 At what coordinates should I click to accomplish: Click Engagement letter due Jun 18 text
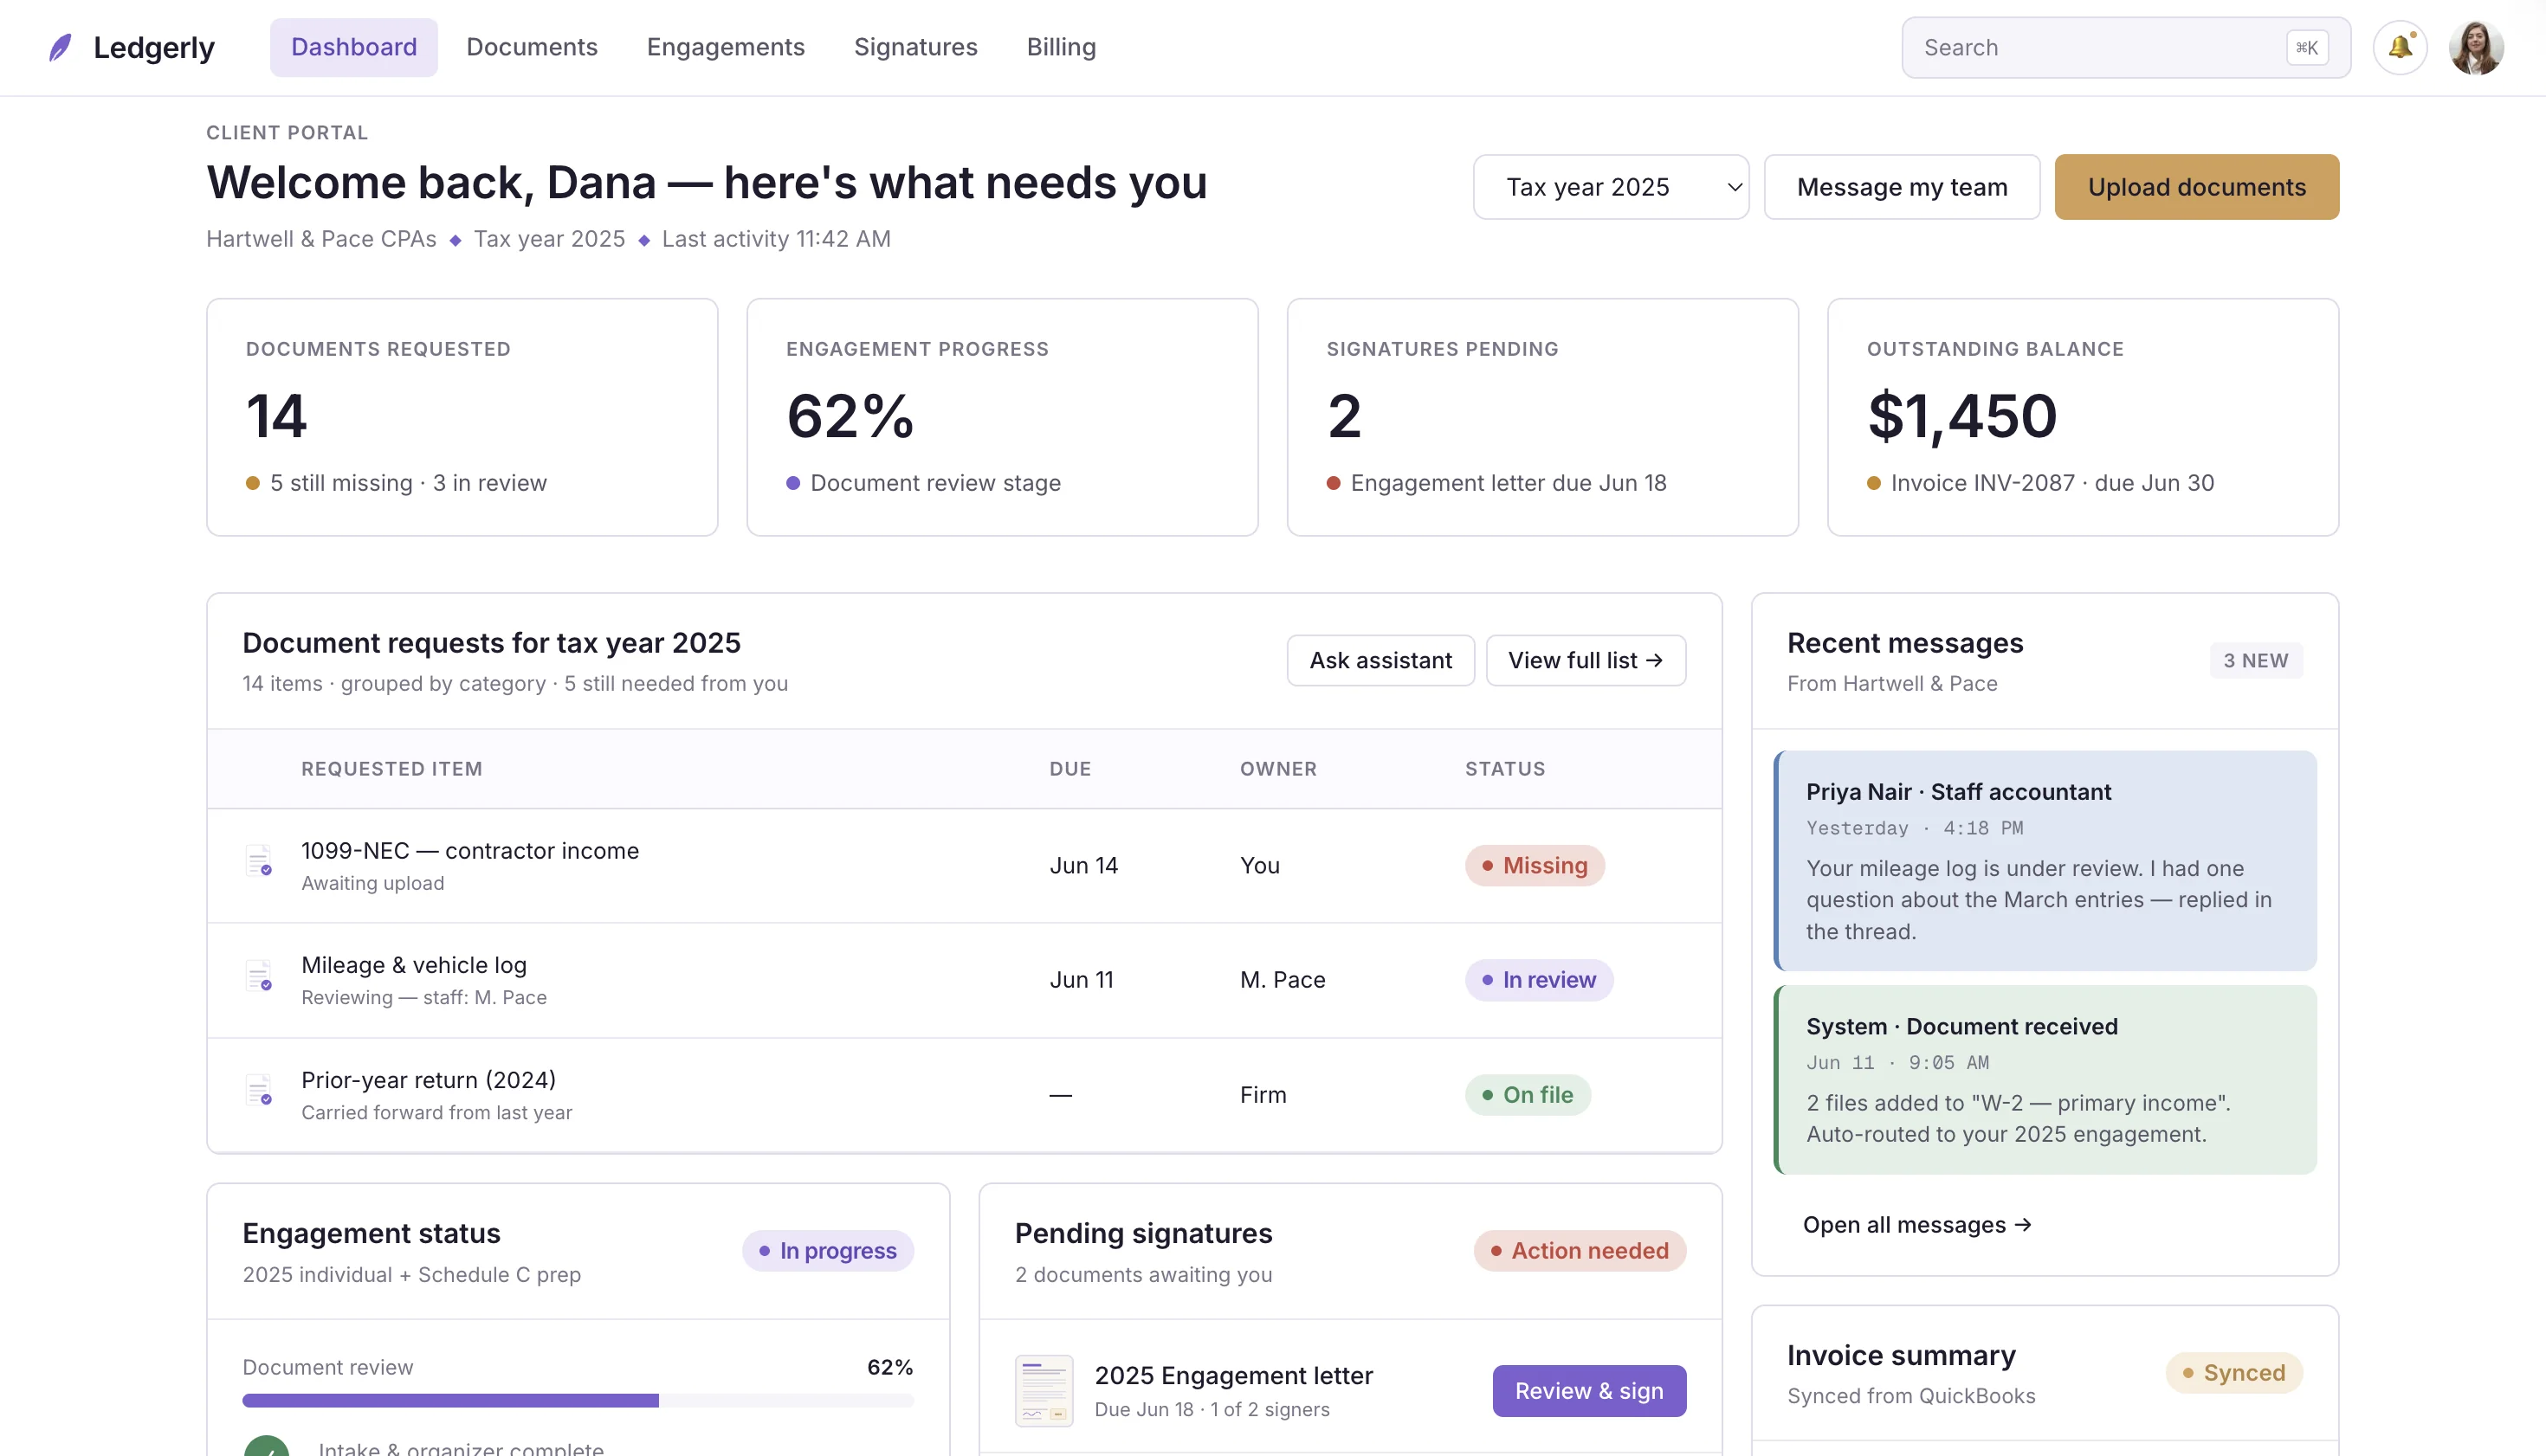tap(1509, 482)
